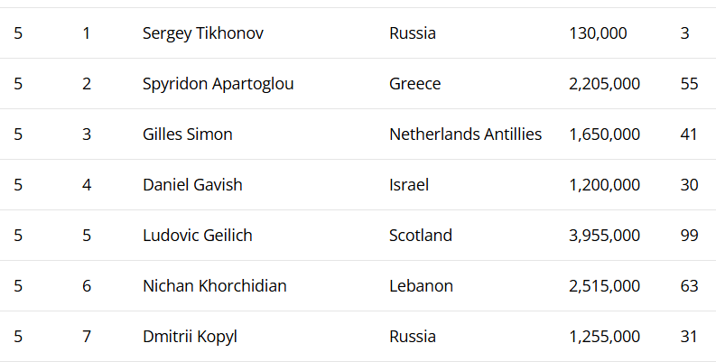Click the chip count 2,515,000

click(x=604, y=286)
